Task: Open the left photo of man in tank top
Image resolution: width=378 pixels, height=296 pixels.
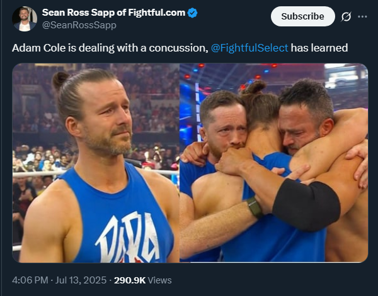Action: 95,162
